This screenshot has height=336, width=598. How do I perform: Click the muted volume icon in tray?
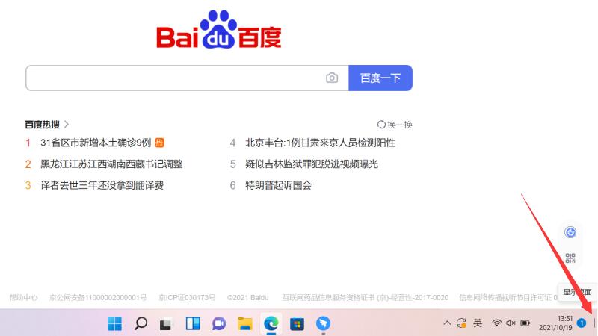coord(511,323)
